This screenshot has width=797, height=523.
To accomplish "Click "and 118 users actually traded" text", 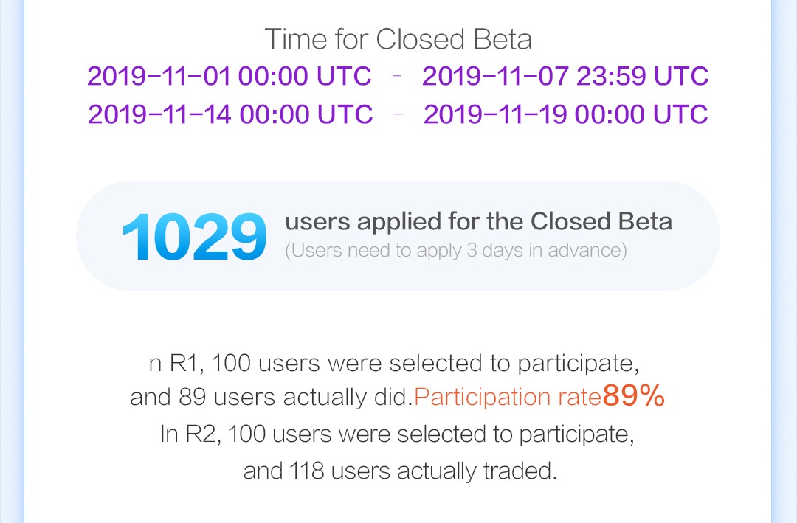I will tap(399, 470).
